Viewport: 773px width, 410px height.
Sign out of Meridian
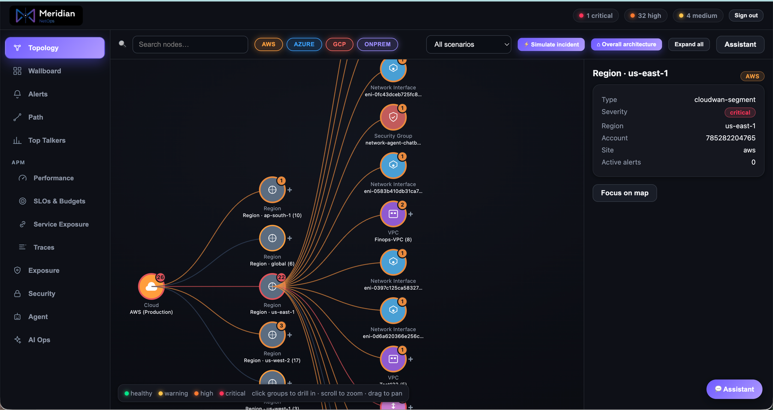pos(746,15)
